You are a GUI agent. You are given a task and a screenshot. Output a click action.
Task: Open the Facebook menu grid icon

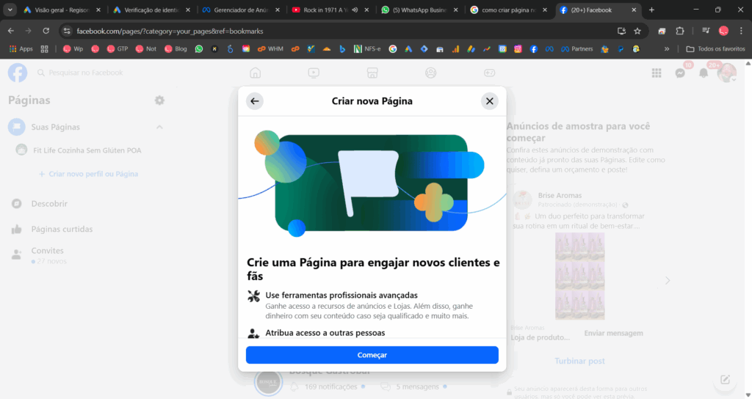point(657,73)
